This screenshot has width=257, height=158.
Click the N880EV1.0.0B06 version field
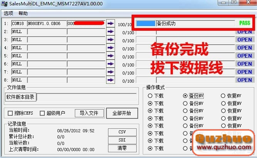(47, 23)
